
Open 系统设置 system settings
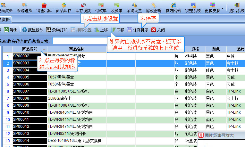134,7
